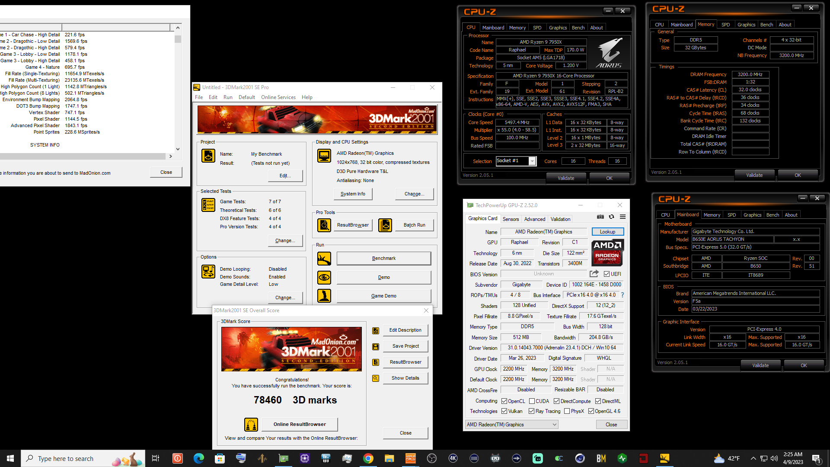Open the Socket #1 selection dropdown in CPU-Z
Viewport: 830px width, 467px height.
coord(533,161)
